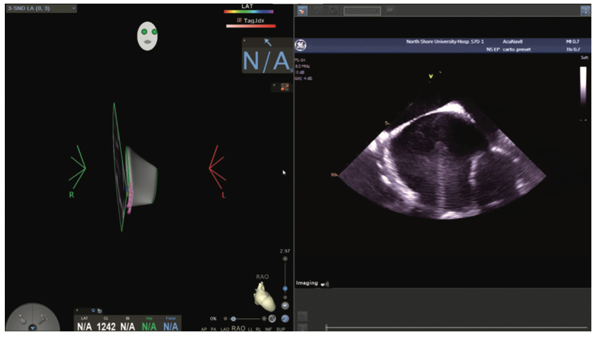
Task: Open the empty dropdown in ultrasound toolbar
Action: pyautogui.click(x=362, y=11)
